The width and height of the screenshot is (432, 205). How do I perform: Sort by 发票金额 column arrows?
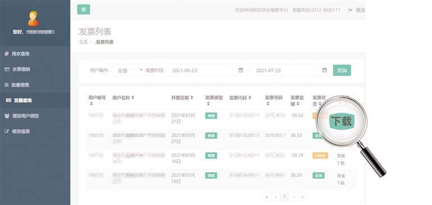point(298,104)
